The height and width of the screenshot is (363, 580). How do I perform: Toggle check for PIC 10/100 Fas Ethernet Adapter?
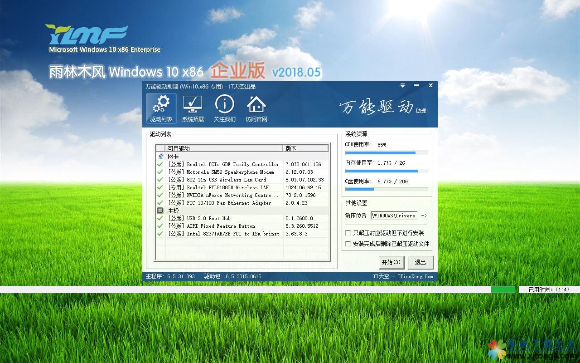point(160,203)
